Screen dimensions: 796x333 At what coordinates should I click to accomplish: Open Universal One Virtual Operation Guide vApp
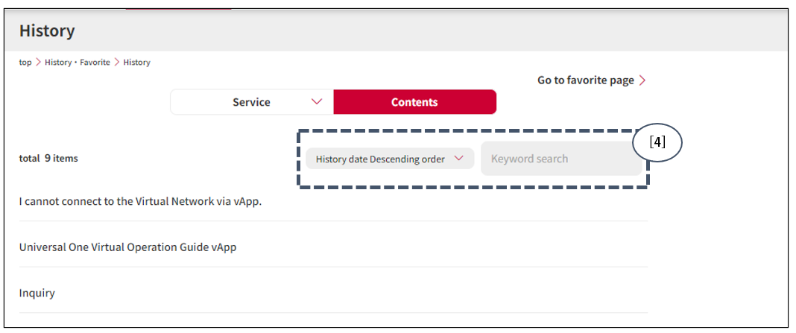click(127, 247)
